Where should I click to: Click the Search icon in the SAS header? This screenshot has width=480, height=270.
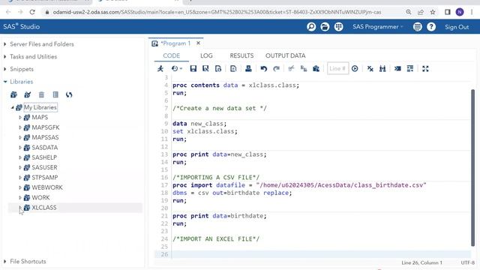[311, 27]
